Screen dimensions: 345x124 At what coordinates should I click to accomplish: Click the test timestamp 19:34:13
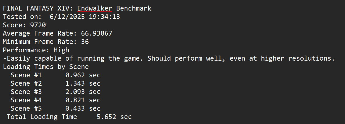[104, 17]
